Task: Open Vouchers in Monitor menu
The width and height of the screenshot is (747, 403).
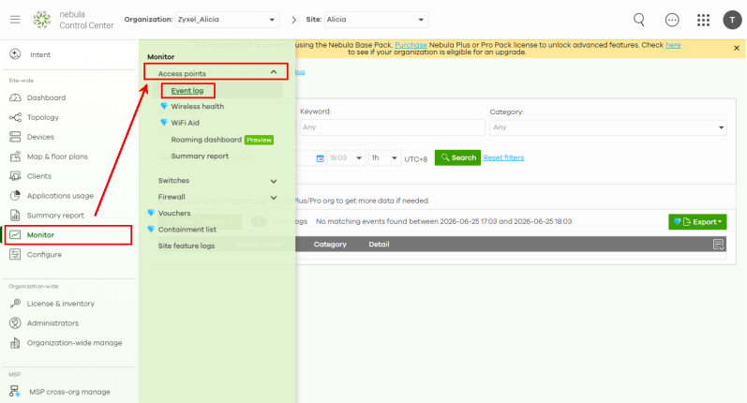Action: pyautogui.click(x=174, y=213)
